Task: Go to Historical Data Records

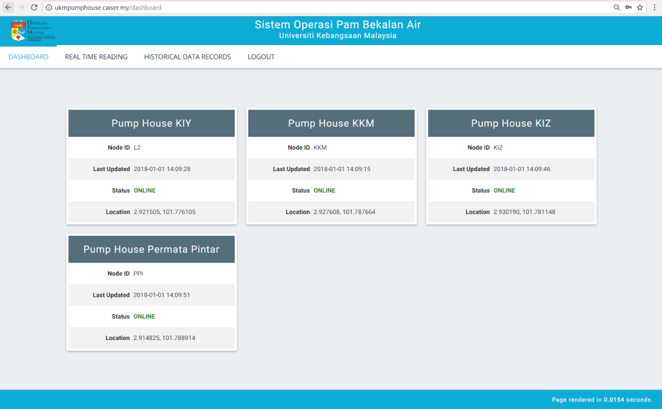Action: (187, 57)
